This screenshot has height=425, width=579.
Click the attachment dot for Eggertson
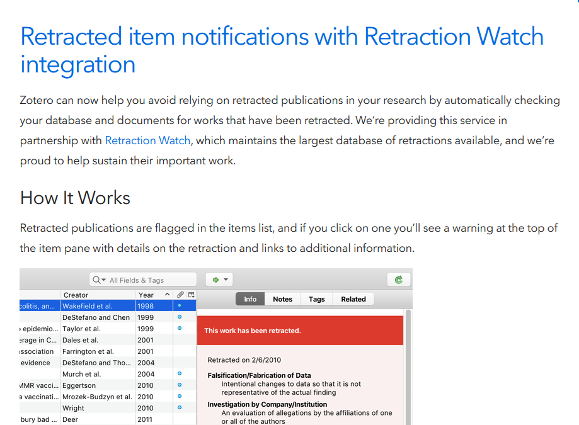click(180, 385)
